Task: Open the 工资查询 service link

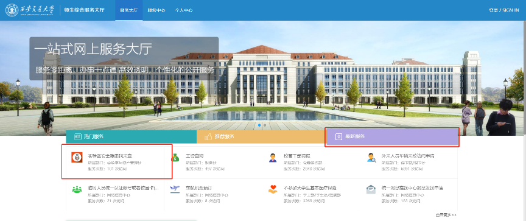Action: click(195, 156)
